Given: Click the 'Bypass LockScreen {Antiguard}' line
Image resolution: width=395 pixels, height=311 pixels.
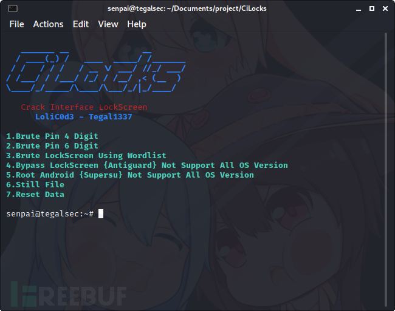Looking at the screenshot, I should tap(147, 166).
